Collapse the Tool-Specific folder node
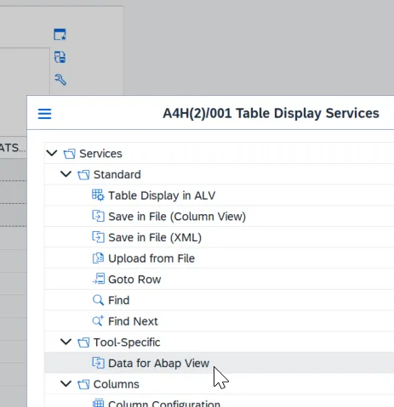 (66, 342)
